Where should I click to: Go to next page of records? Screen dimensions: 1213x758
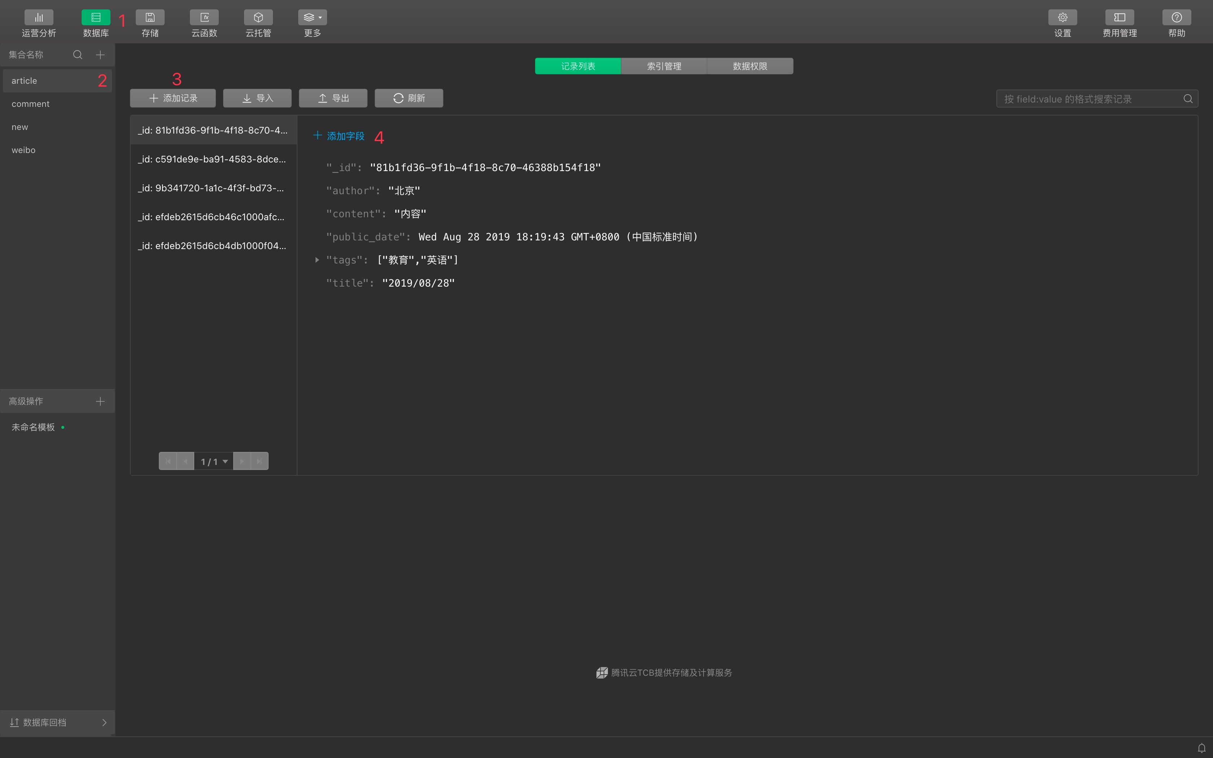[x=242, y=461]
